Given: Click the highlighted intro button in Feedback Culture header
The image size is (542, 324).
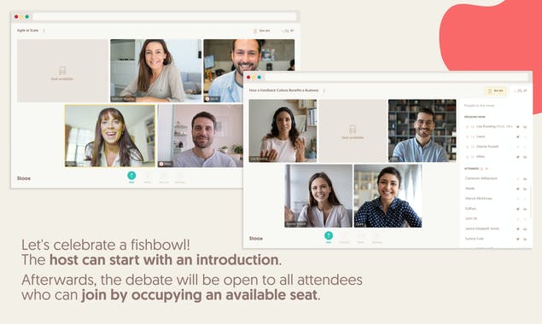Looking at the screenshot, I should point(495,91).
